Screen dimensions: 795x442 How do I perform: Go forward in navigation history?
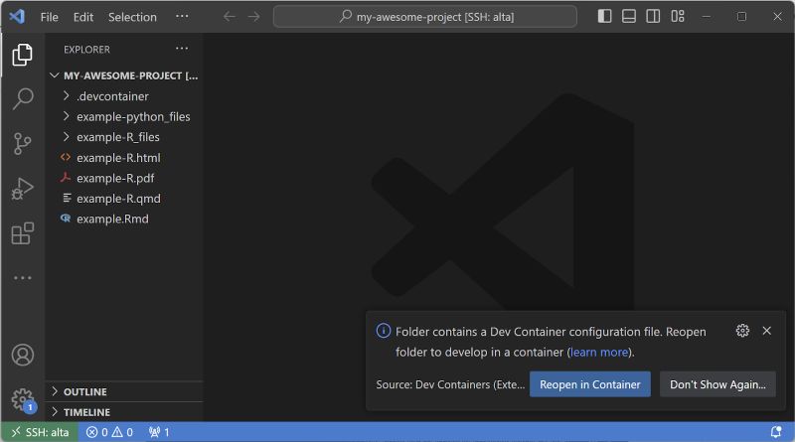(253, 17)
